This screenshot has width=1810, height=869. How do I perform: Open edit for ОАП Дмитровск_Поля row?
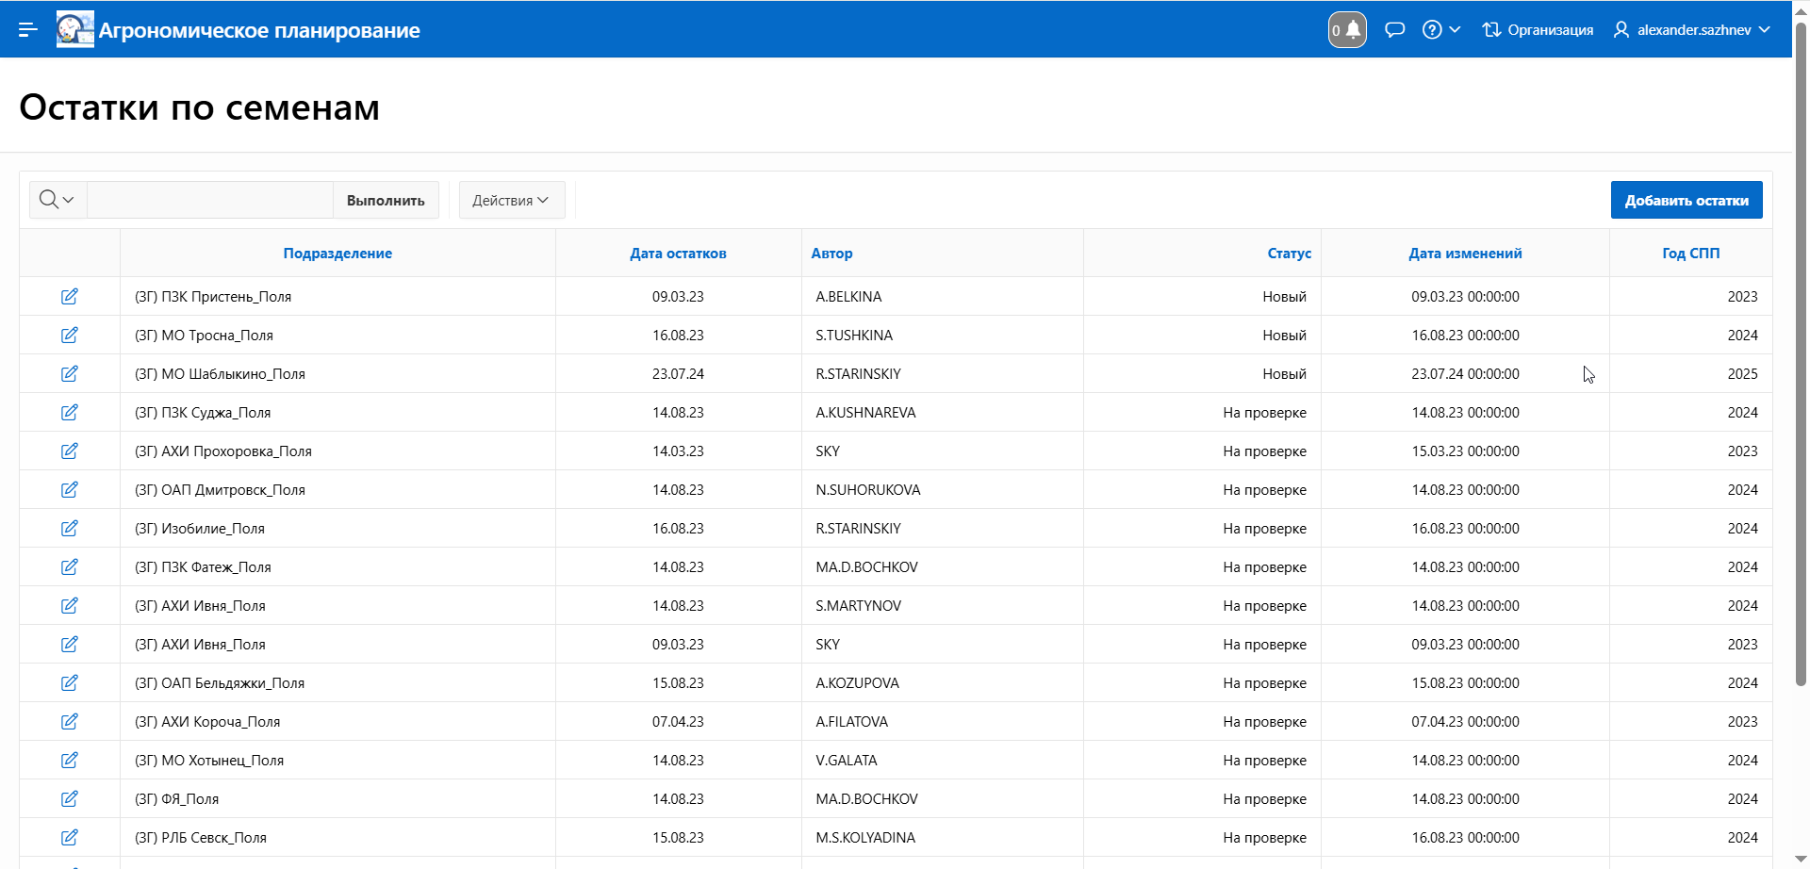click(70, 490)
